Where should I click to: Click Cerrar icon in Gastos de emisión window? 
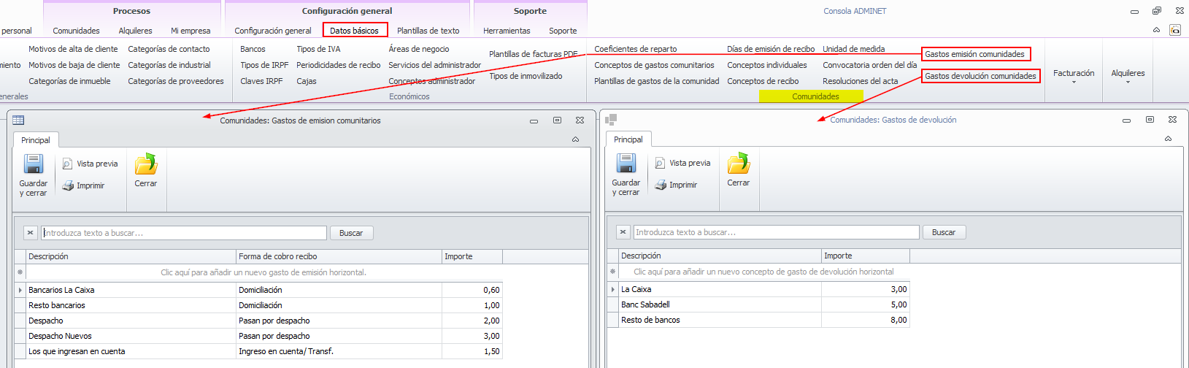pyautogui.click(x=146, y=164)
